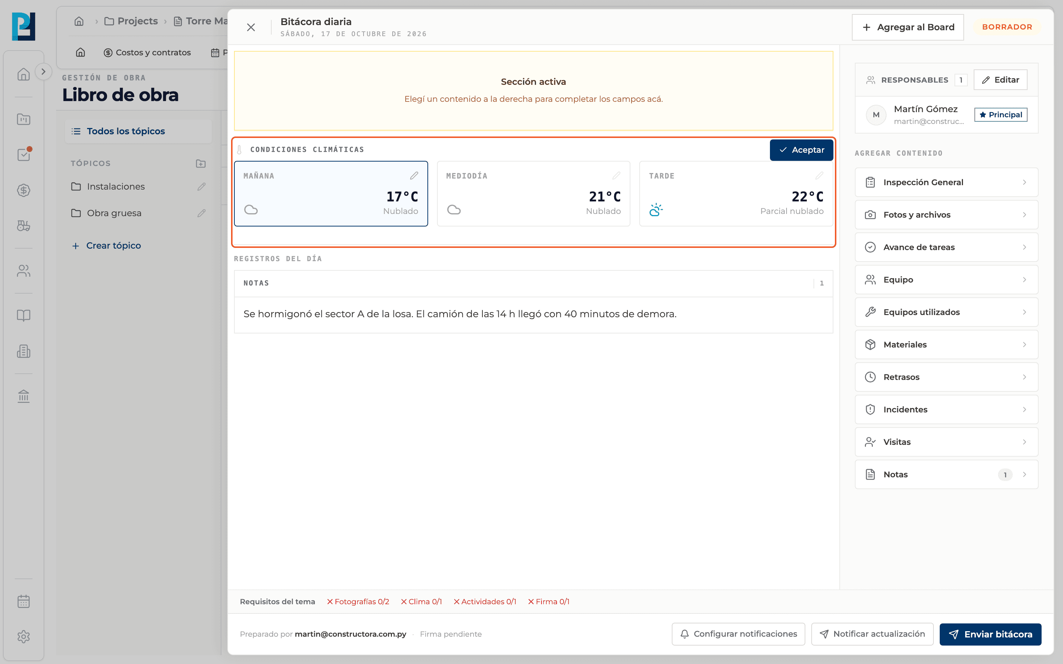
Task: Open the calendar icon in sidebar
Action: tap(24, 601)
